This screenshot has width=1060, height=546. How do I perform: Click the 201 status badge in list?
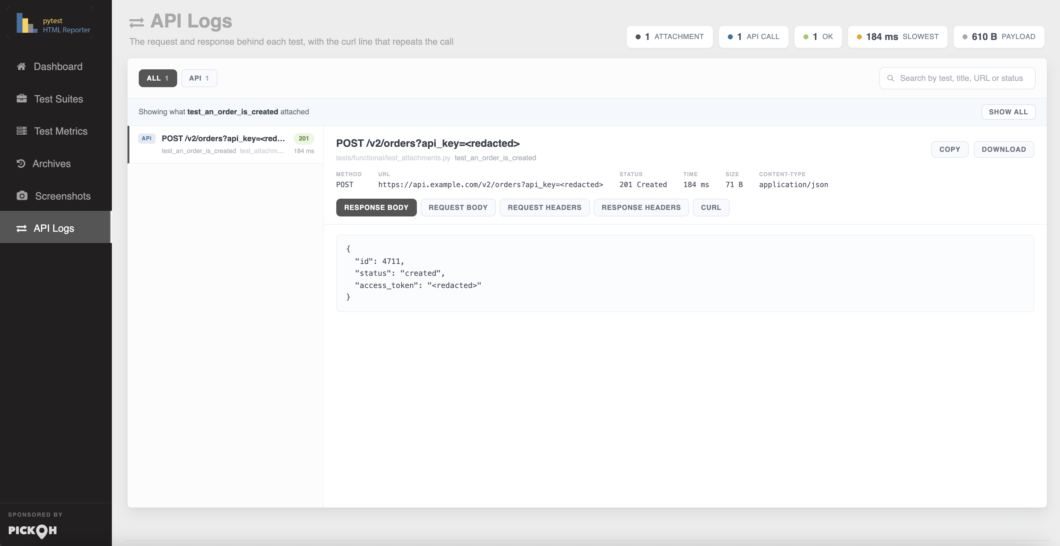pos(304,138)
